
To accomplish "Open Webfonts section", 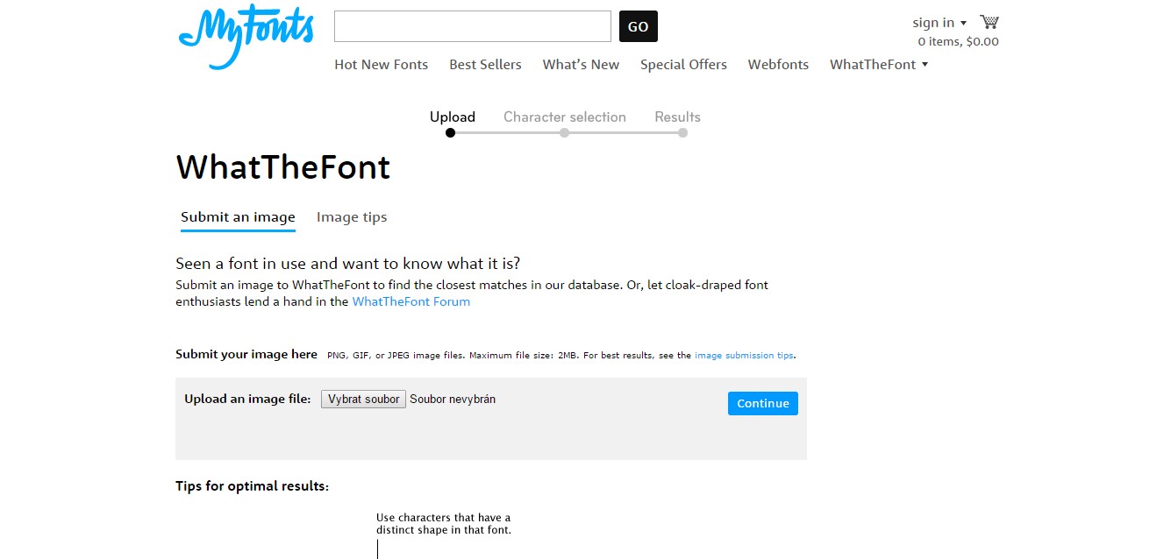I will point(778,65).
